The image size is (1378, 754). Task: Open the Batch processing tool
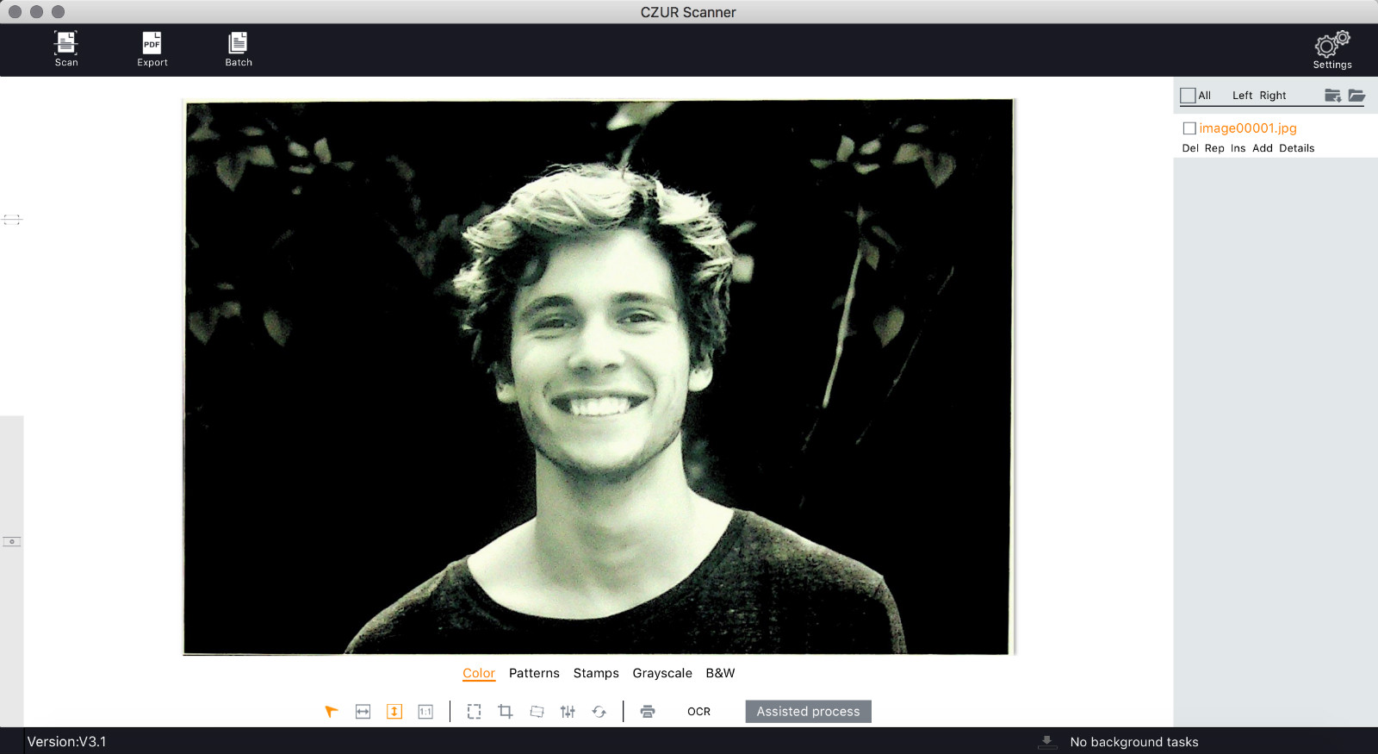pos(239,48)
